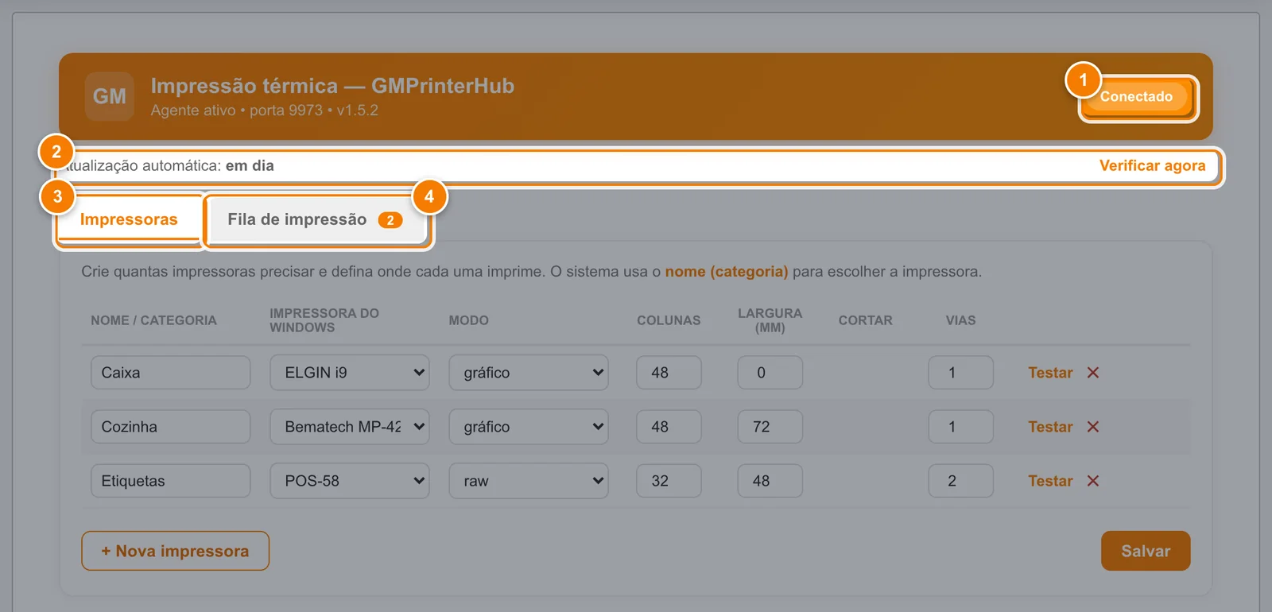
Task: Click the Vias field in the Caixa row
Action: click(960, 373)
